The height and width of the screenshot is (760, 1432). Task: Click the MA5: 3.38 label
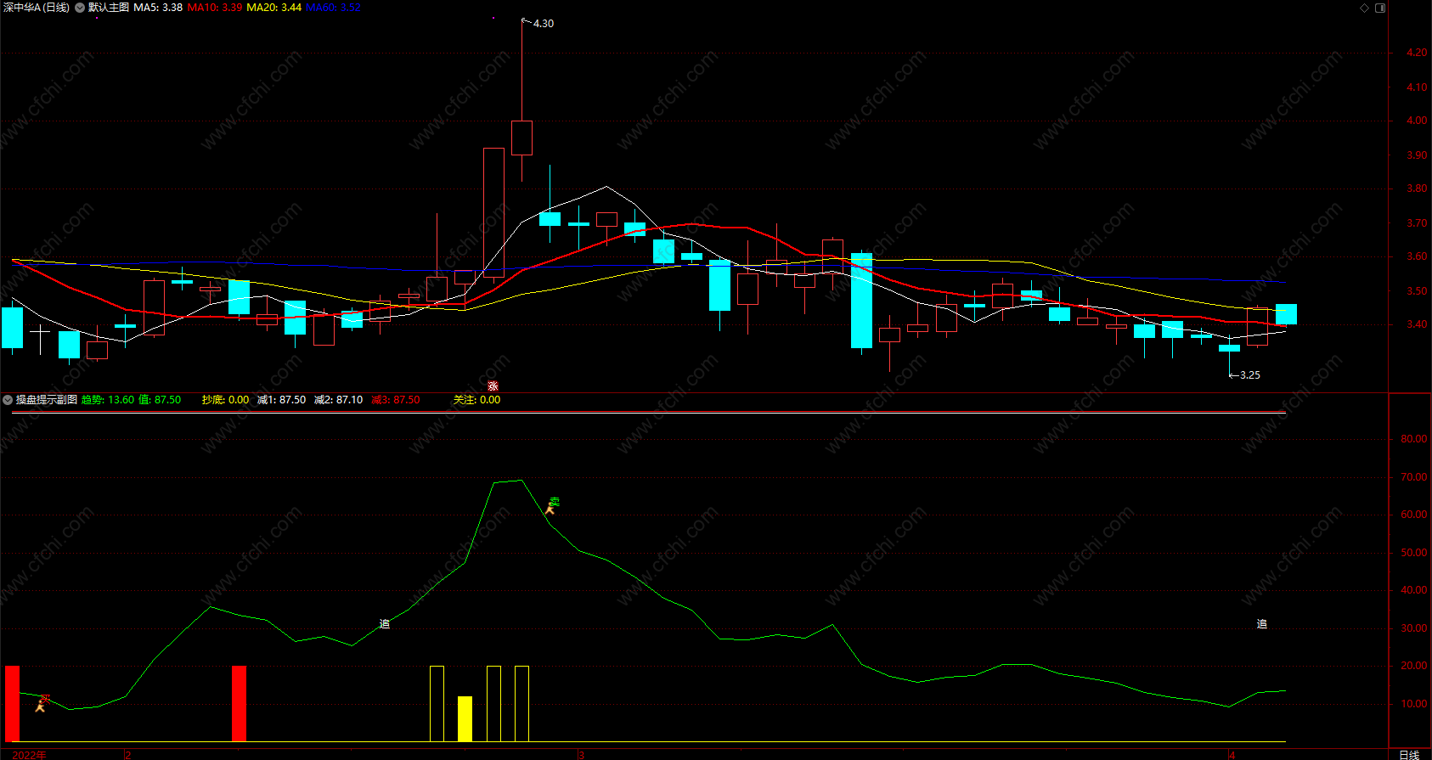158,8
